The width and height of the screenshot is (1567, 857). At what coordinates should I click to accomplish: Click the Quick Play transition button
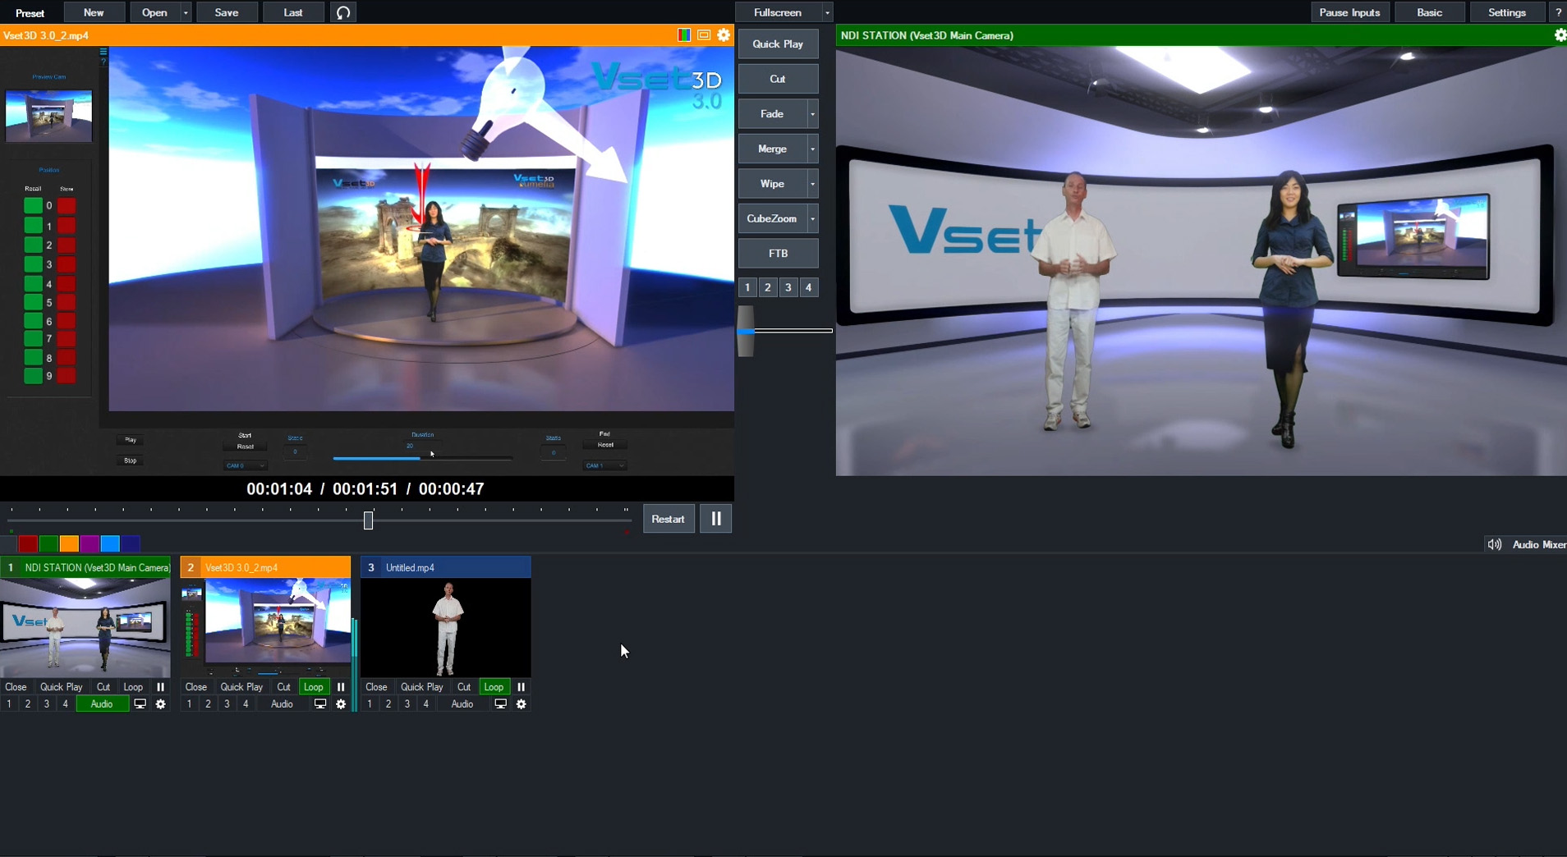point(778,44)
